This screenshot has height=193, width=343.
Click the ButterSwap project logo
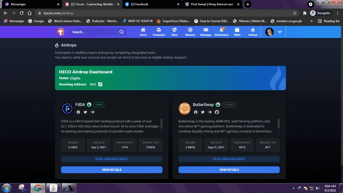[x=185, y=109]
